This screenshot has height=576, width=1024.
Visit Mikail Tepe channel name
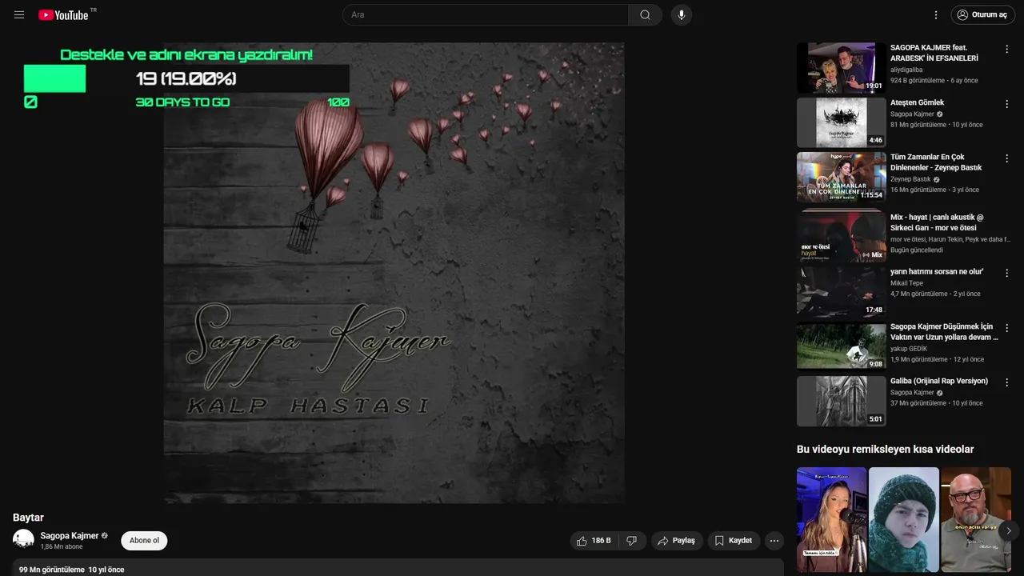pos(906,283)
